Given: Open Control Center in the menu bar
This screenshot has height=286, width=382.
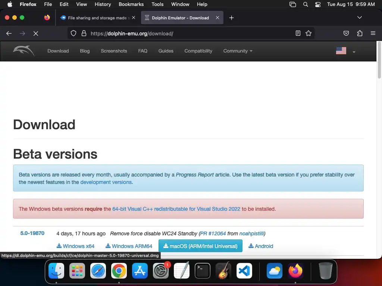Looking at the screenshot, I should [x=318, y=4].
